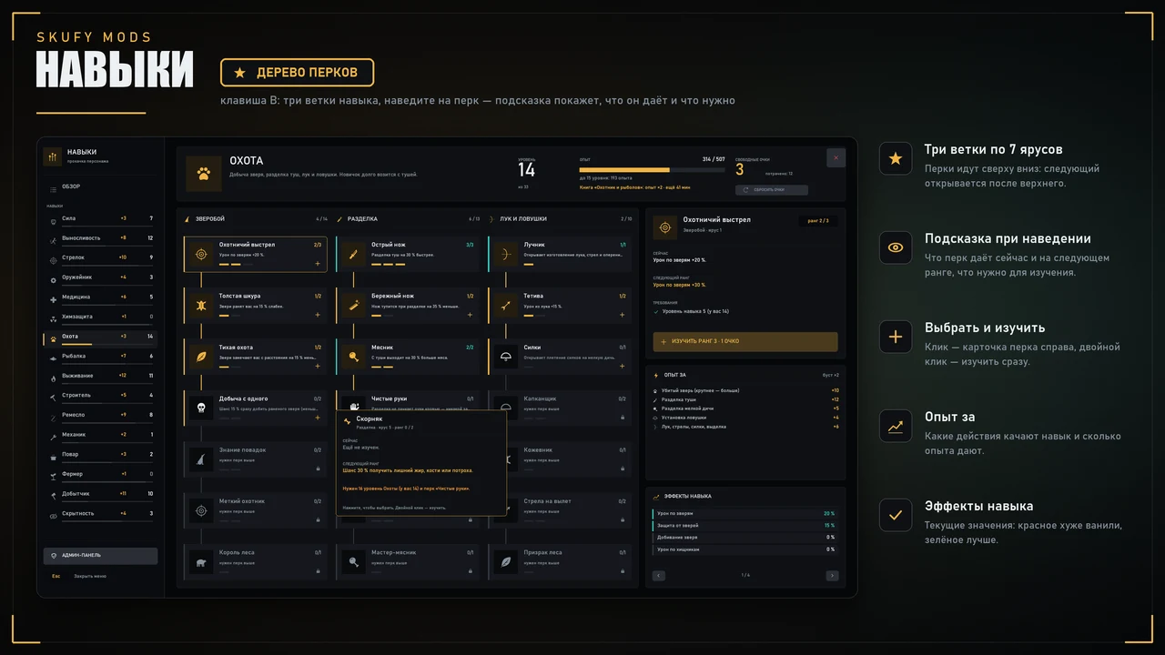
Task: Click the Сбросить очки button
Action: (772, 190)
